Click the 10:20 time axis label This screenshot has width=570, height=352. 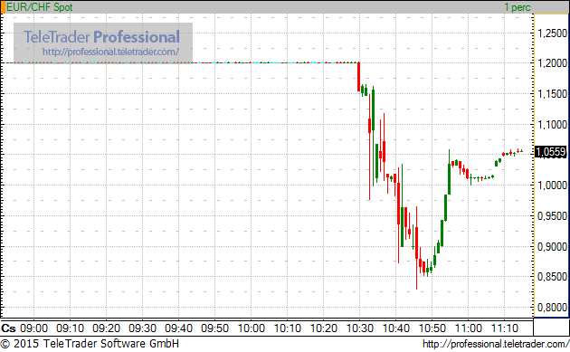click(324, 328)
